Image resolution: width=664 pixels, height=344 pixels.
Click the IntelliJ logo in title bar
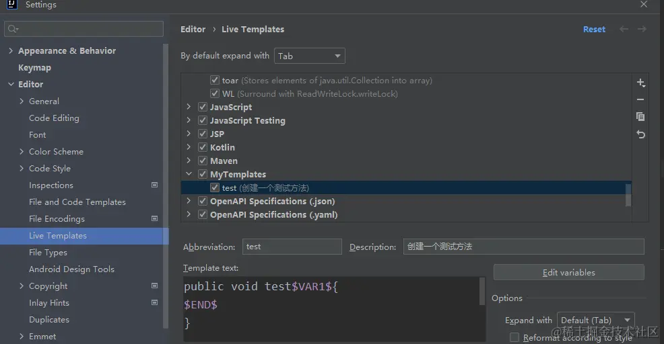coord(12,5)
